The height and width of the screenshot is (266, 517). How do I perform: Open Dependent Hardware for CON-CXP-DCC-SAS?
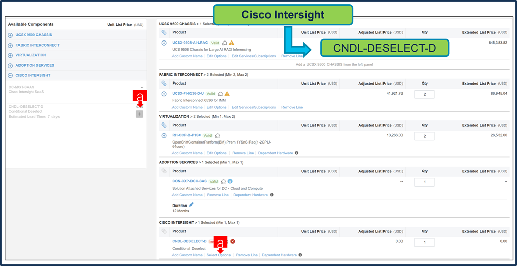click(251, 195)
